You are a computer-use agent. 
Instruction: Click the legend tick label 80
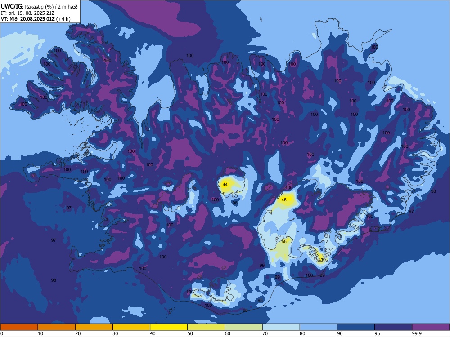[x=302, y=333]
